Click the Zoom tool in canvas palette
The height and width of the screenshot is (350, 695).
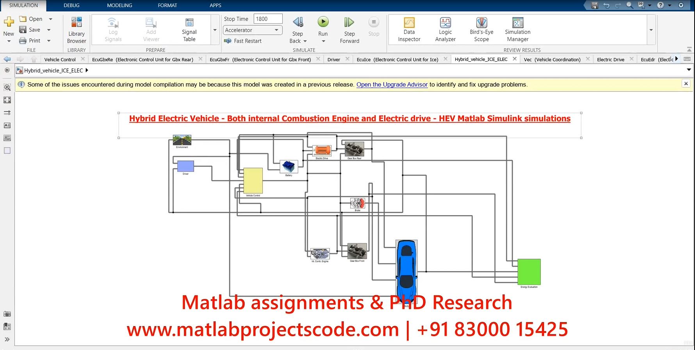click(x=7, y=87)
